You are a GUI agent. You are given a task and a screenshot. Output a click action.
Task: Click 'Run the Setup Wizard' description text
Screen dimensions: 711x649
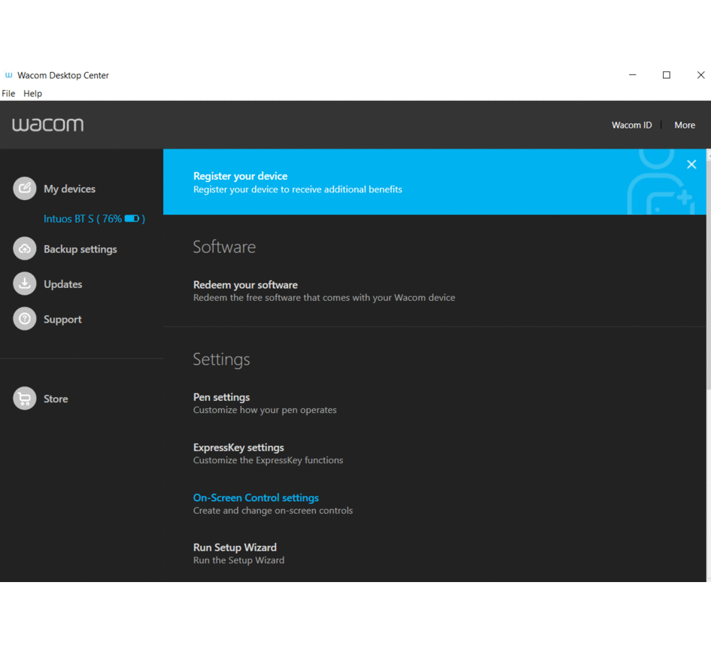(239, 560)
